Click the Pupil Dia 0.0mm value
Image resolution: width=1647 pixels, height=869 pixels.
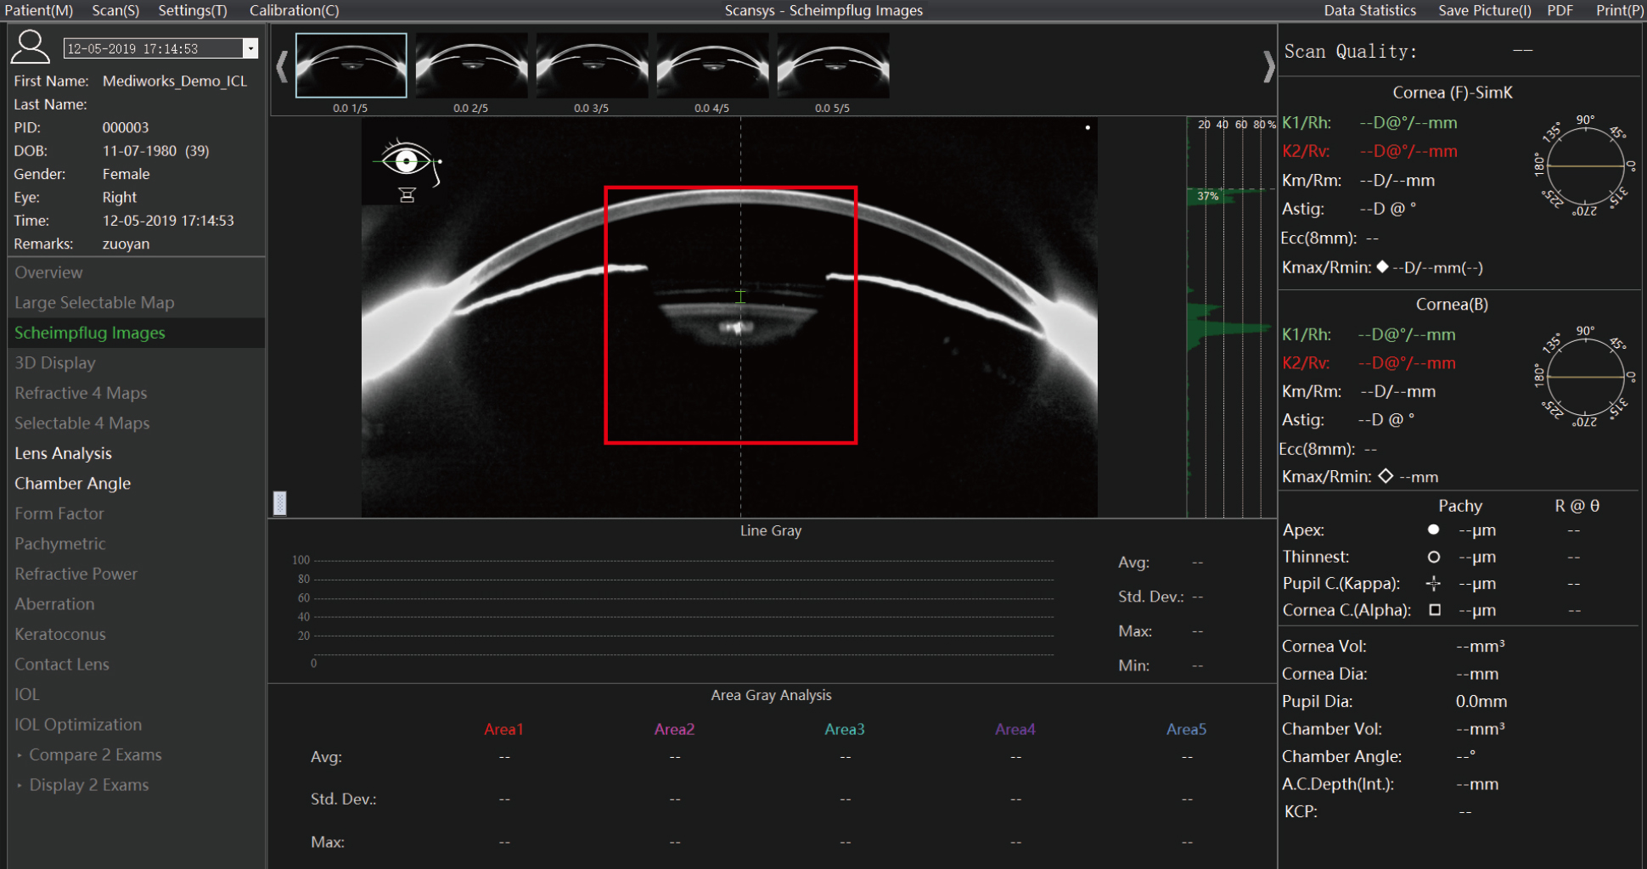click(x=1481, y=701)
